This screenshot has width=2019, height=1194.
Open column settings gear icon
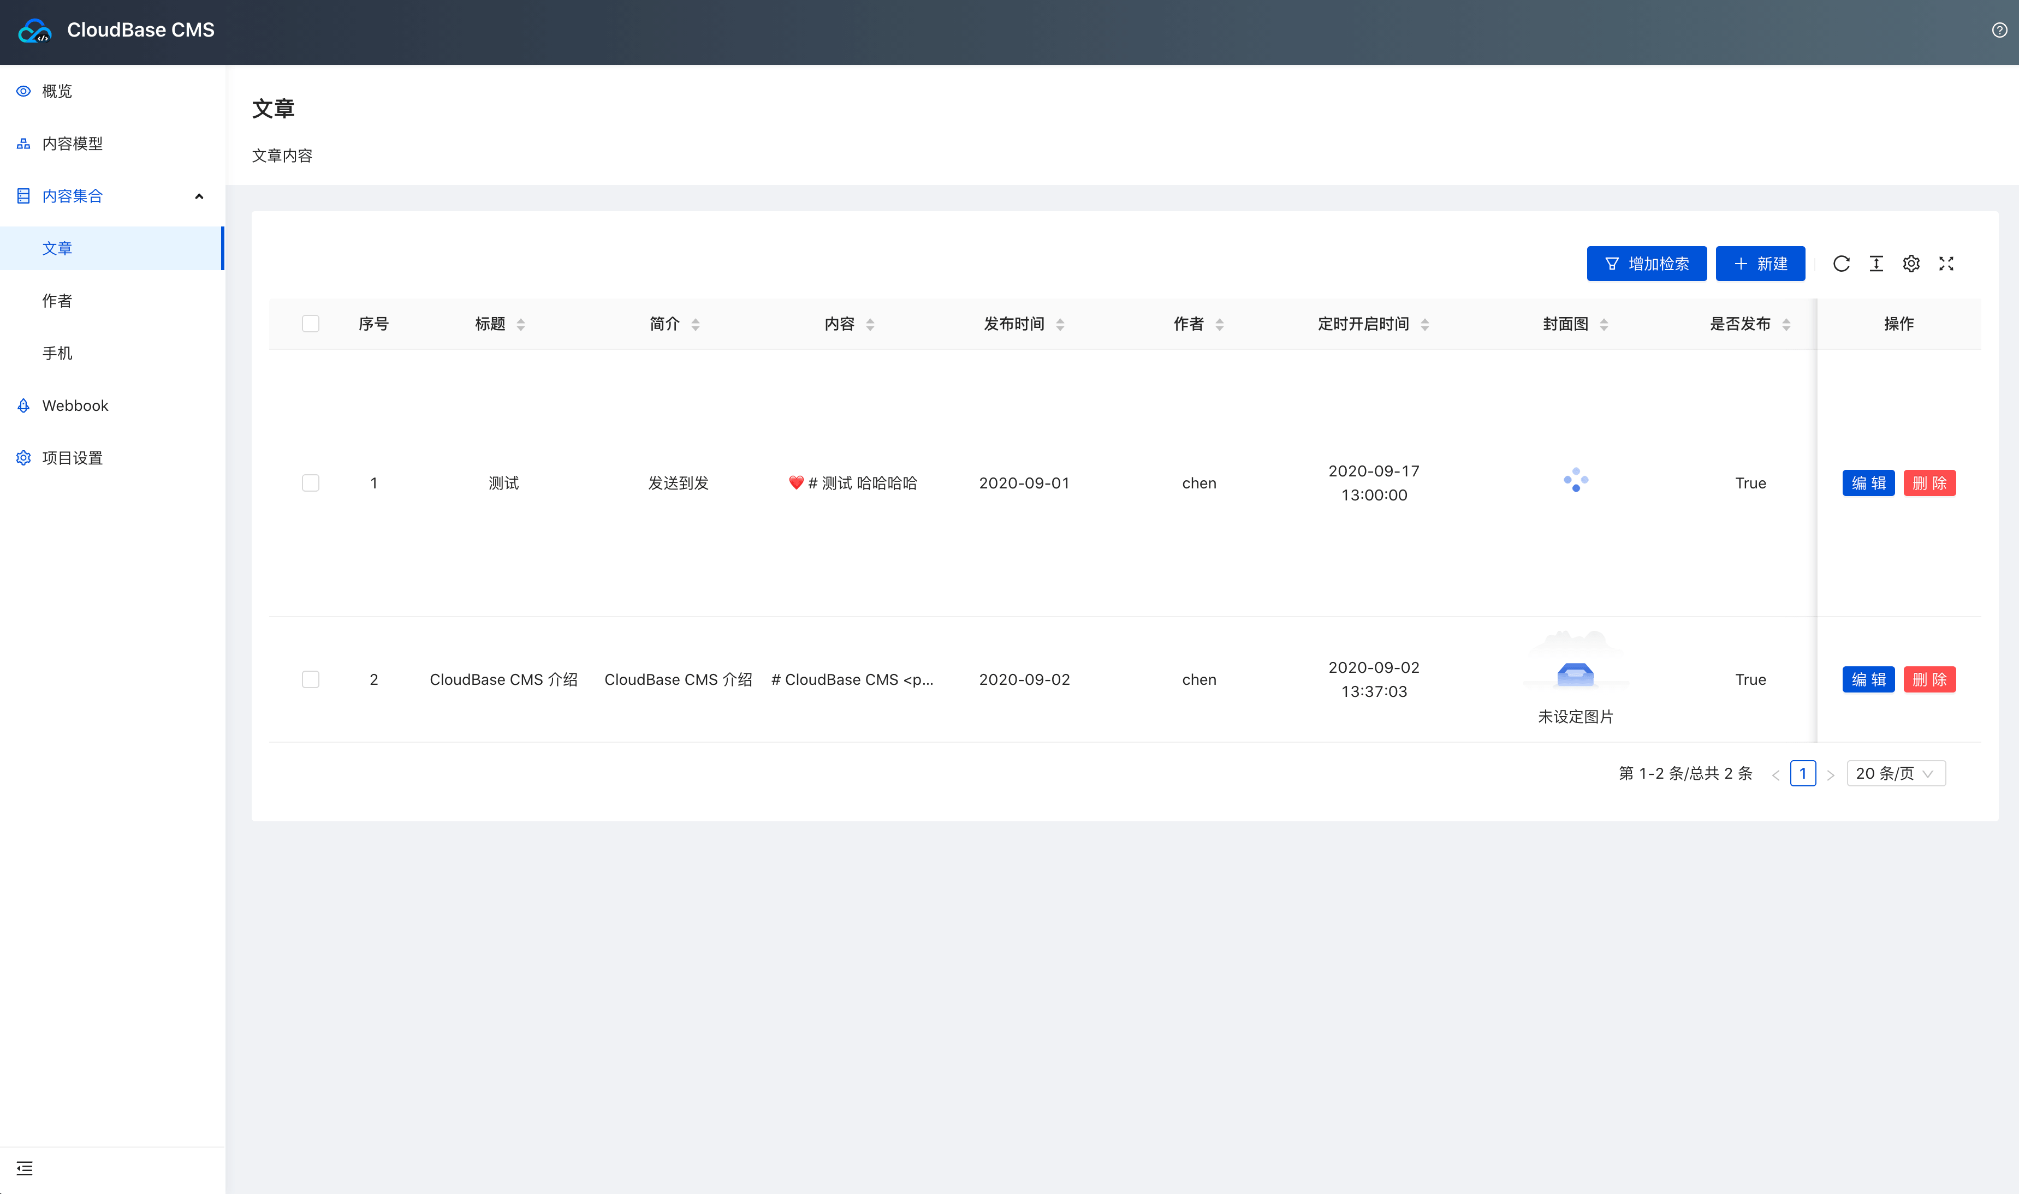click(x=1911, y=264)
